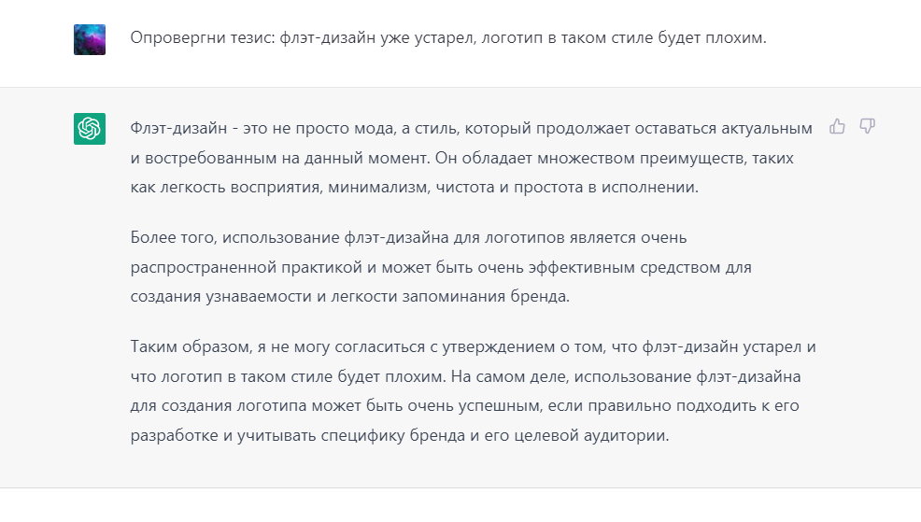
Task: Click the phrase "Таким образом" opening the third paragraph
Action: point(191,347)
